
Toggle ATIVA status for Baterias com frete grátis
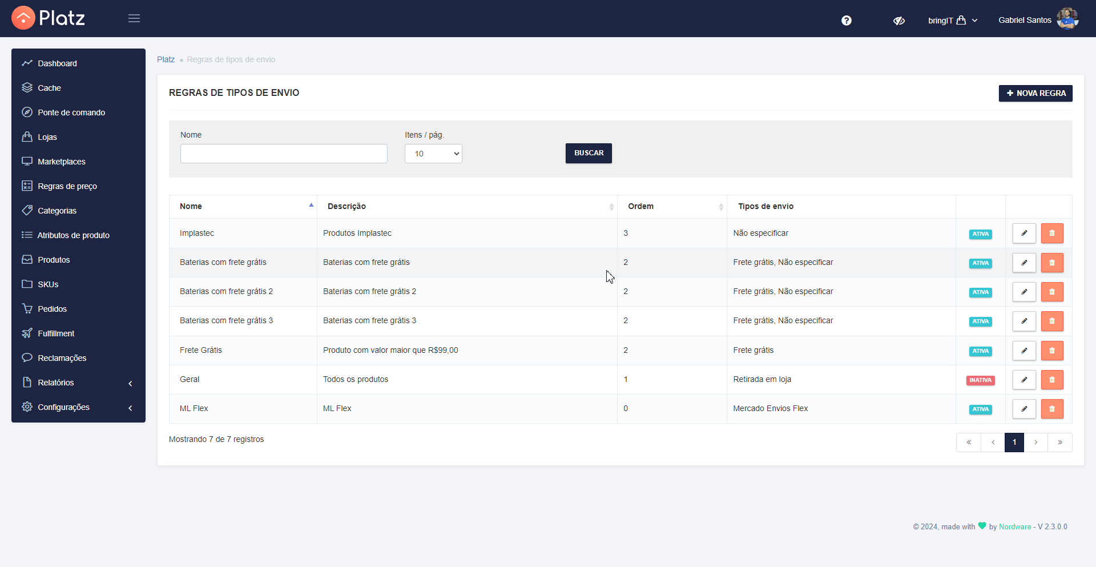[980, 263]
